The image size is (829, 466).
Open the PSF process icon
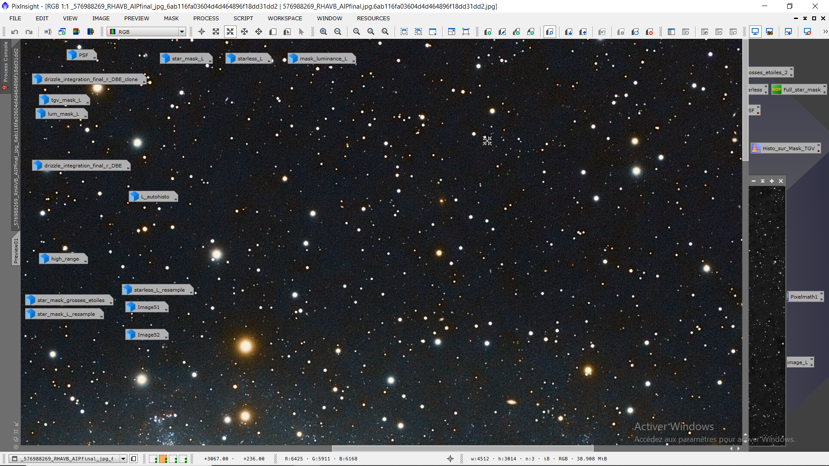(81, 55)
